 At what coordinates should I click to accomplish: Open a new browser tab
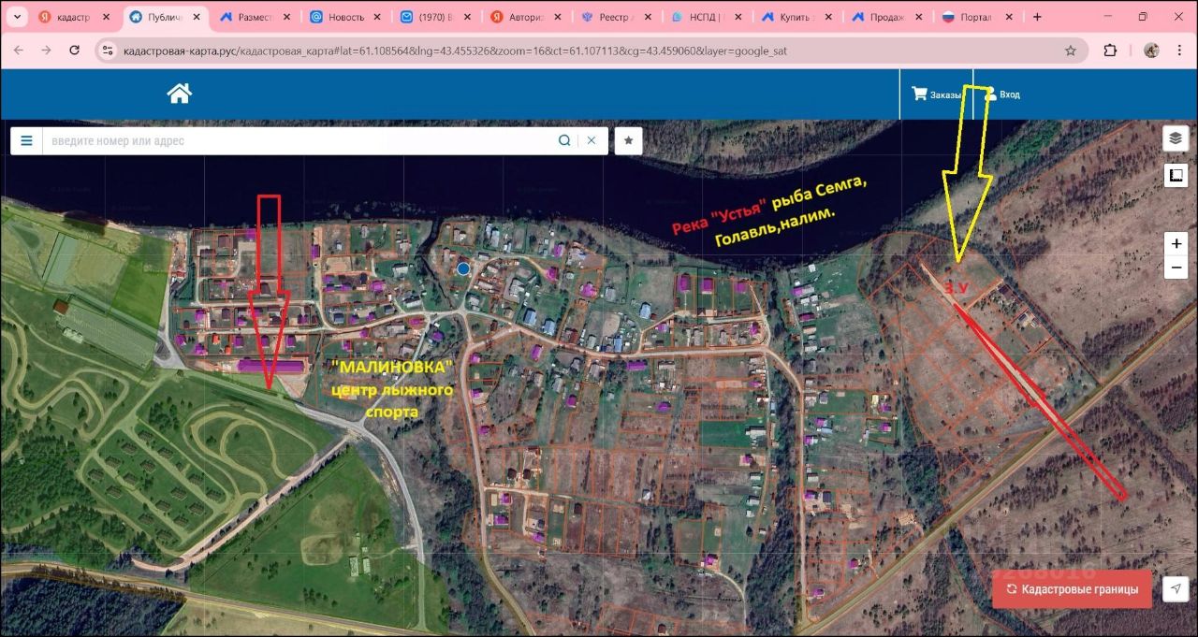(x=1037, y=17)
